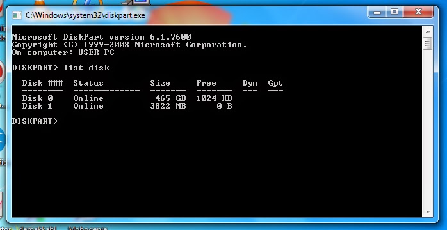Click the Gpt column header text
The image size is (447, 230).
click(x=275, y=83)
